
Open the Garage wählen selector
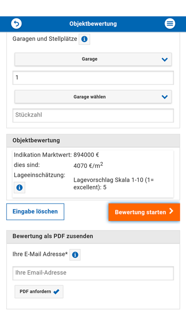point(93,97)
